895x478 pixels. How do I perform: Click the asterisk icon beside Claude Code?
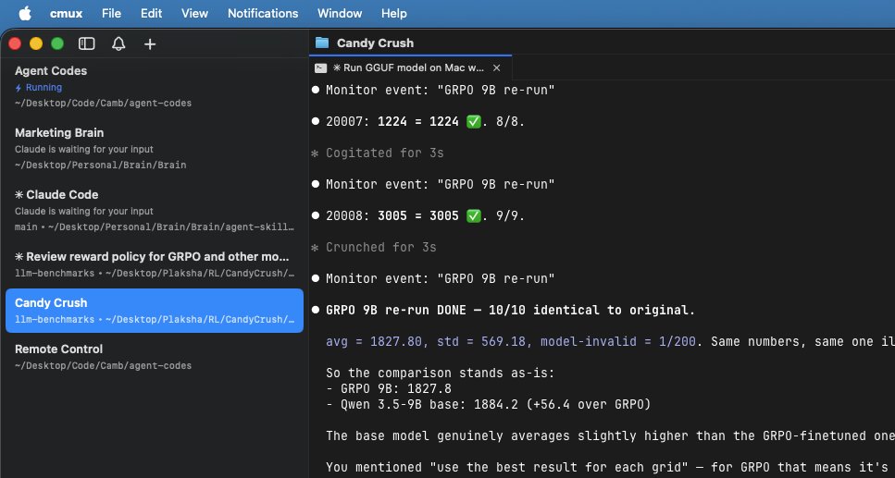point(19,194)
